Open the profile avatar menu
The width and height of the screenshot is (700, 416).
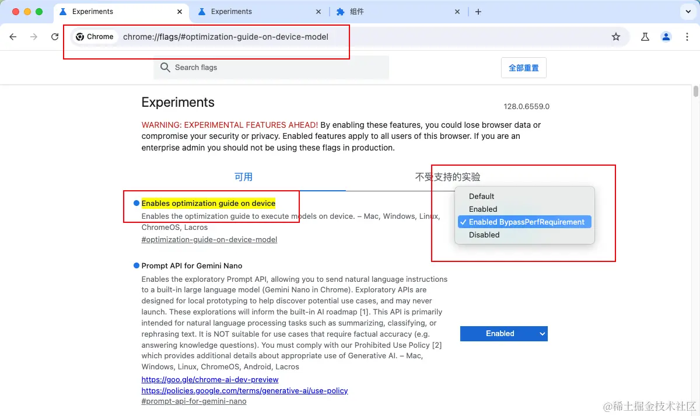coord(666,37)
